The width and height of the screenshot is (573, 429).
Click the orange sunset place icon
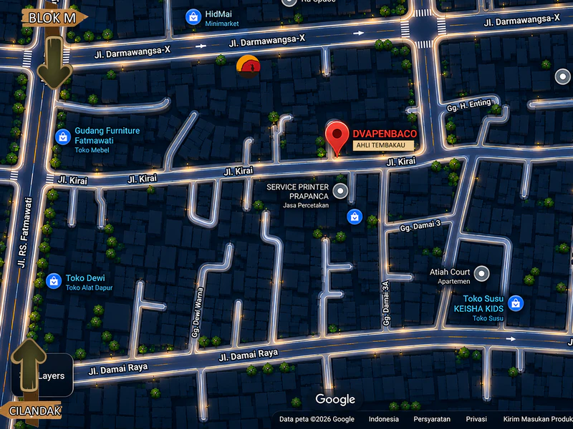point(248,66)
